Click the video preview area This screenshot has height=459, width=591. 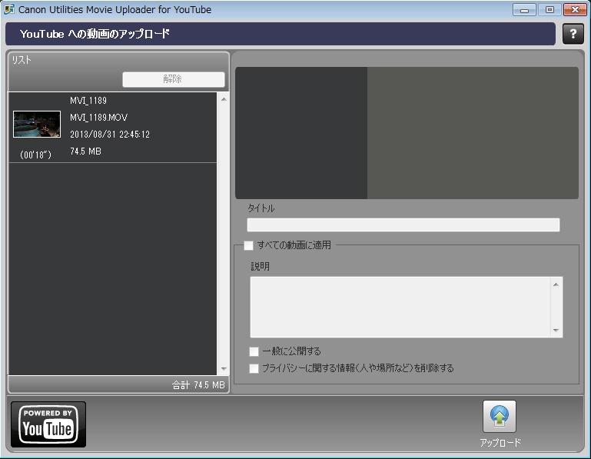click(x=407, y=133)
